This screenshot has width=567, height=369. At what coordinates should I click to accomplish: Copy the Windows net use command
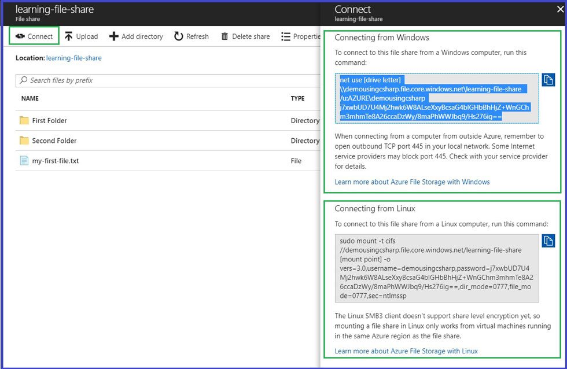click(x=548, y=80)
